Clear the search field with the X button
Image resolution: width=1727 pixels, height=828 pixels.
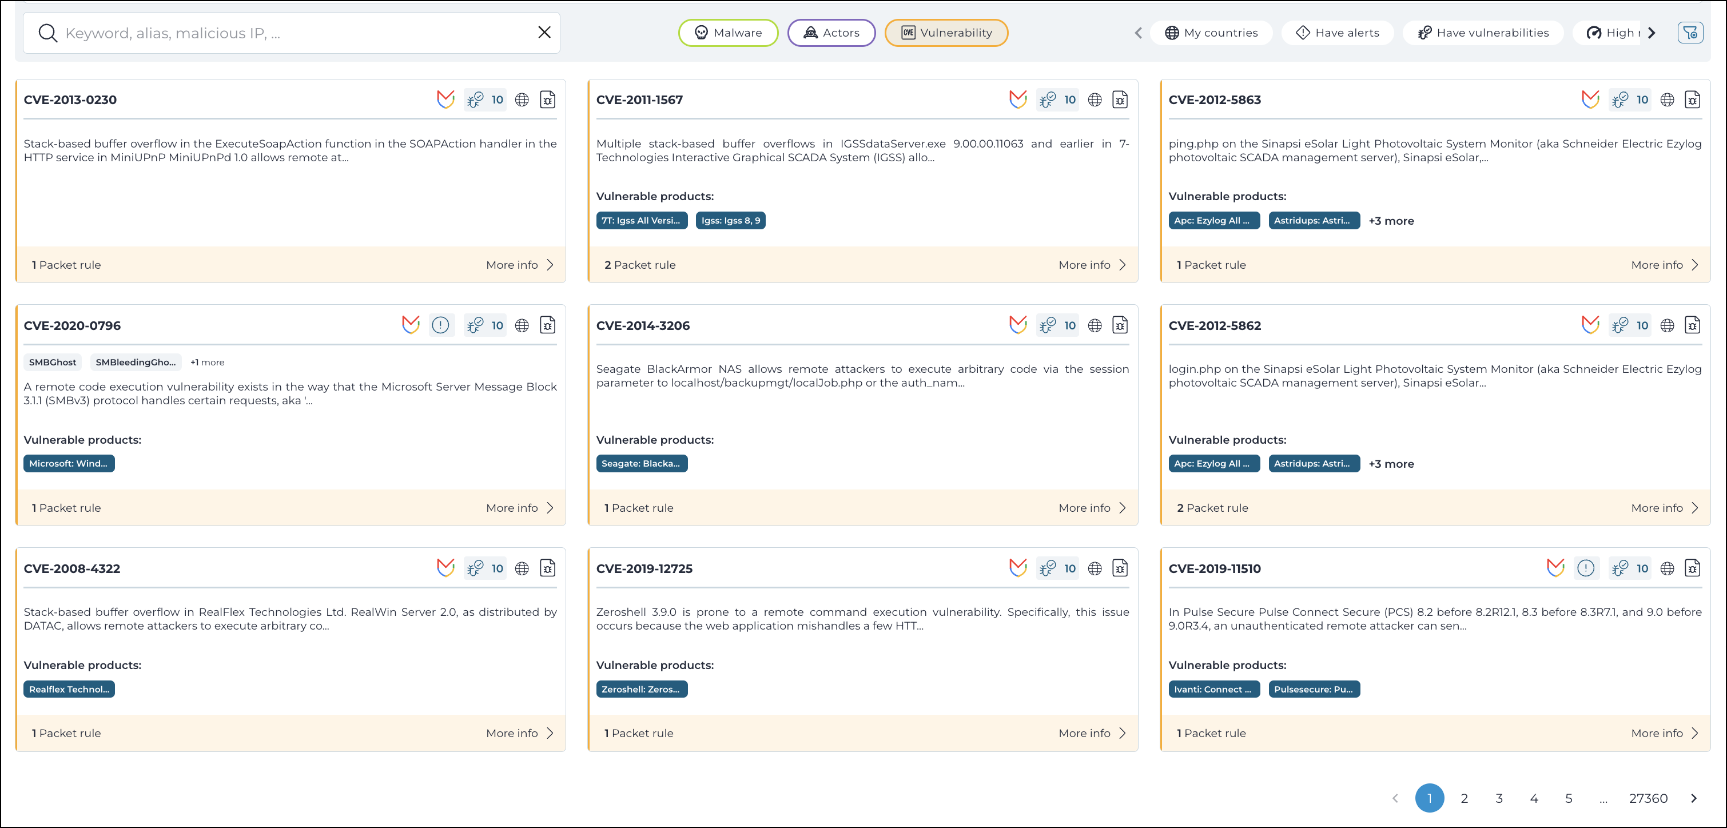coord(544,32)
